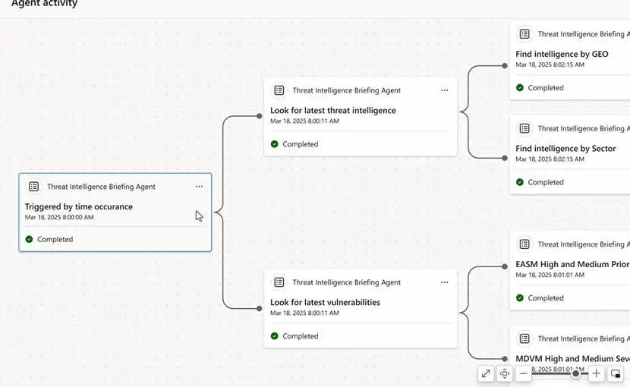Select the Look for latest vulnerabilities title
630x387 pixels.
pyautogui.click(x=325, y=302)
